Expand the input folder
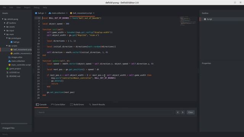244x137 pixels. pos(5,30)
